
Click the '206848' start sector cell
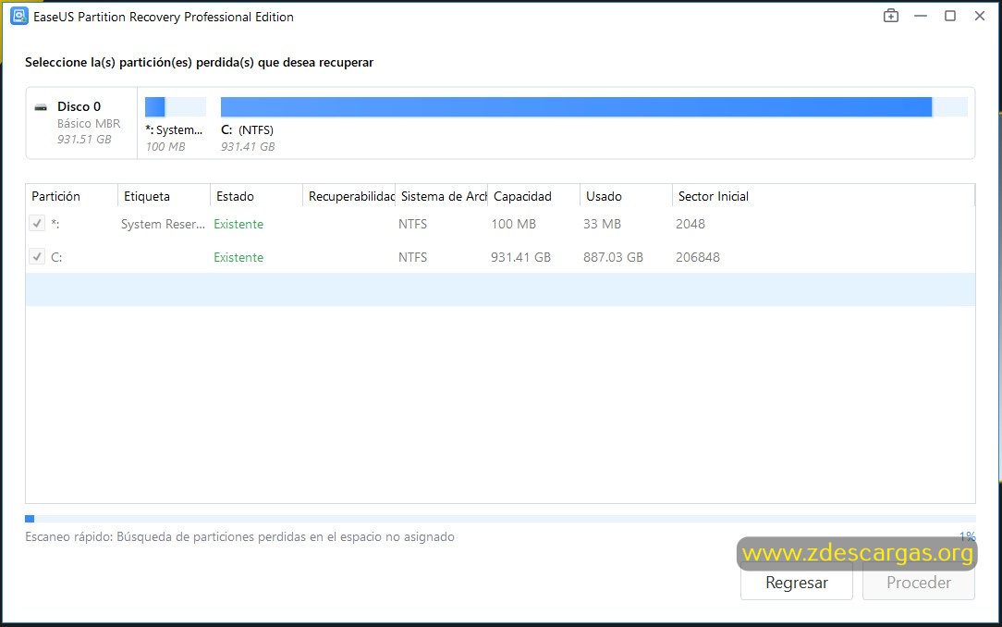tap(698, 257)
